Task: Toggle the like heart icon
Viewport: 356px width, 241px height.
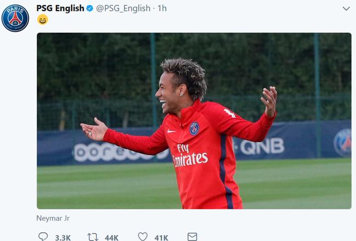Action: (143, 237)
